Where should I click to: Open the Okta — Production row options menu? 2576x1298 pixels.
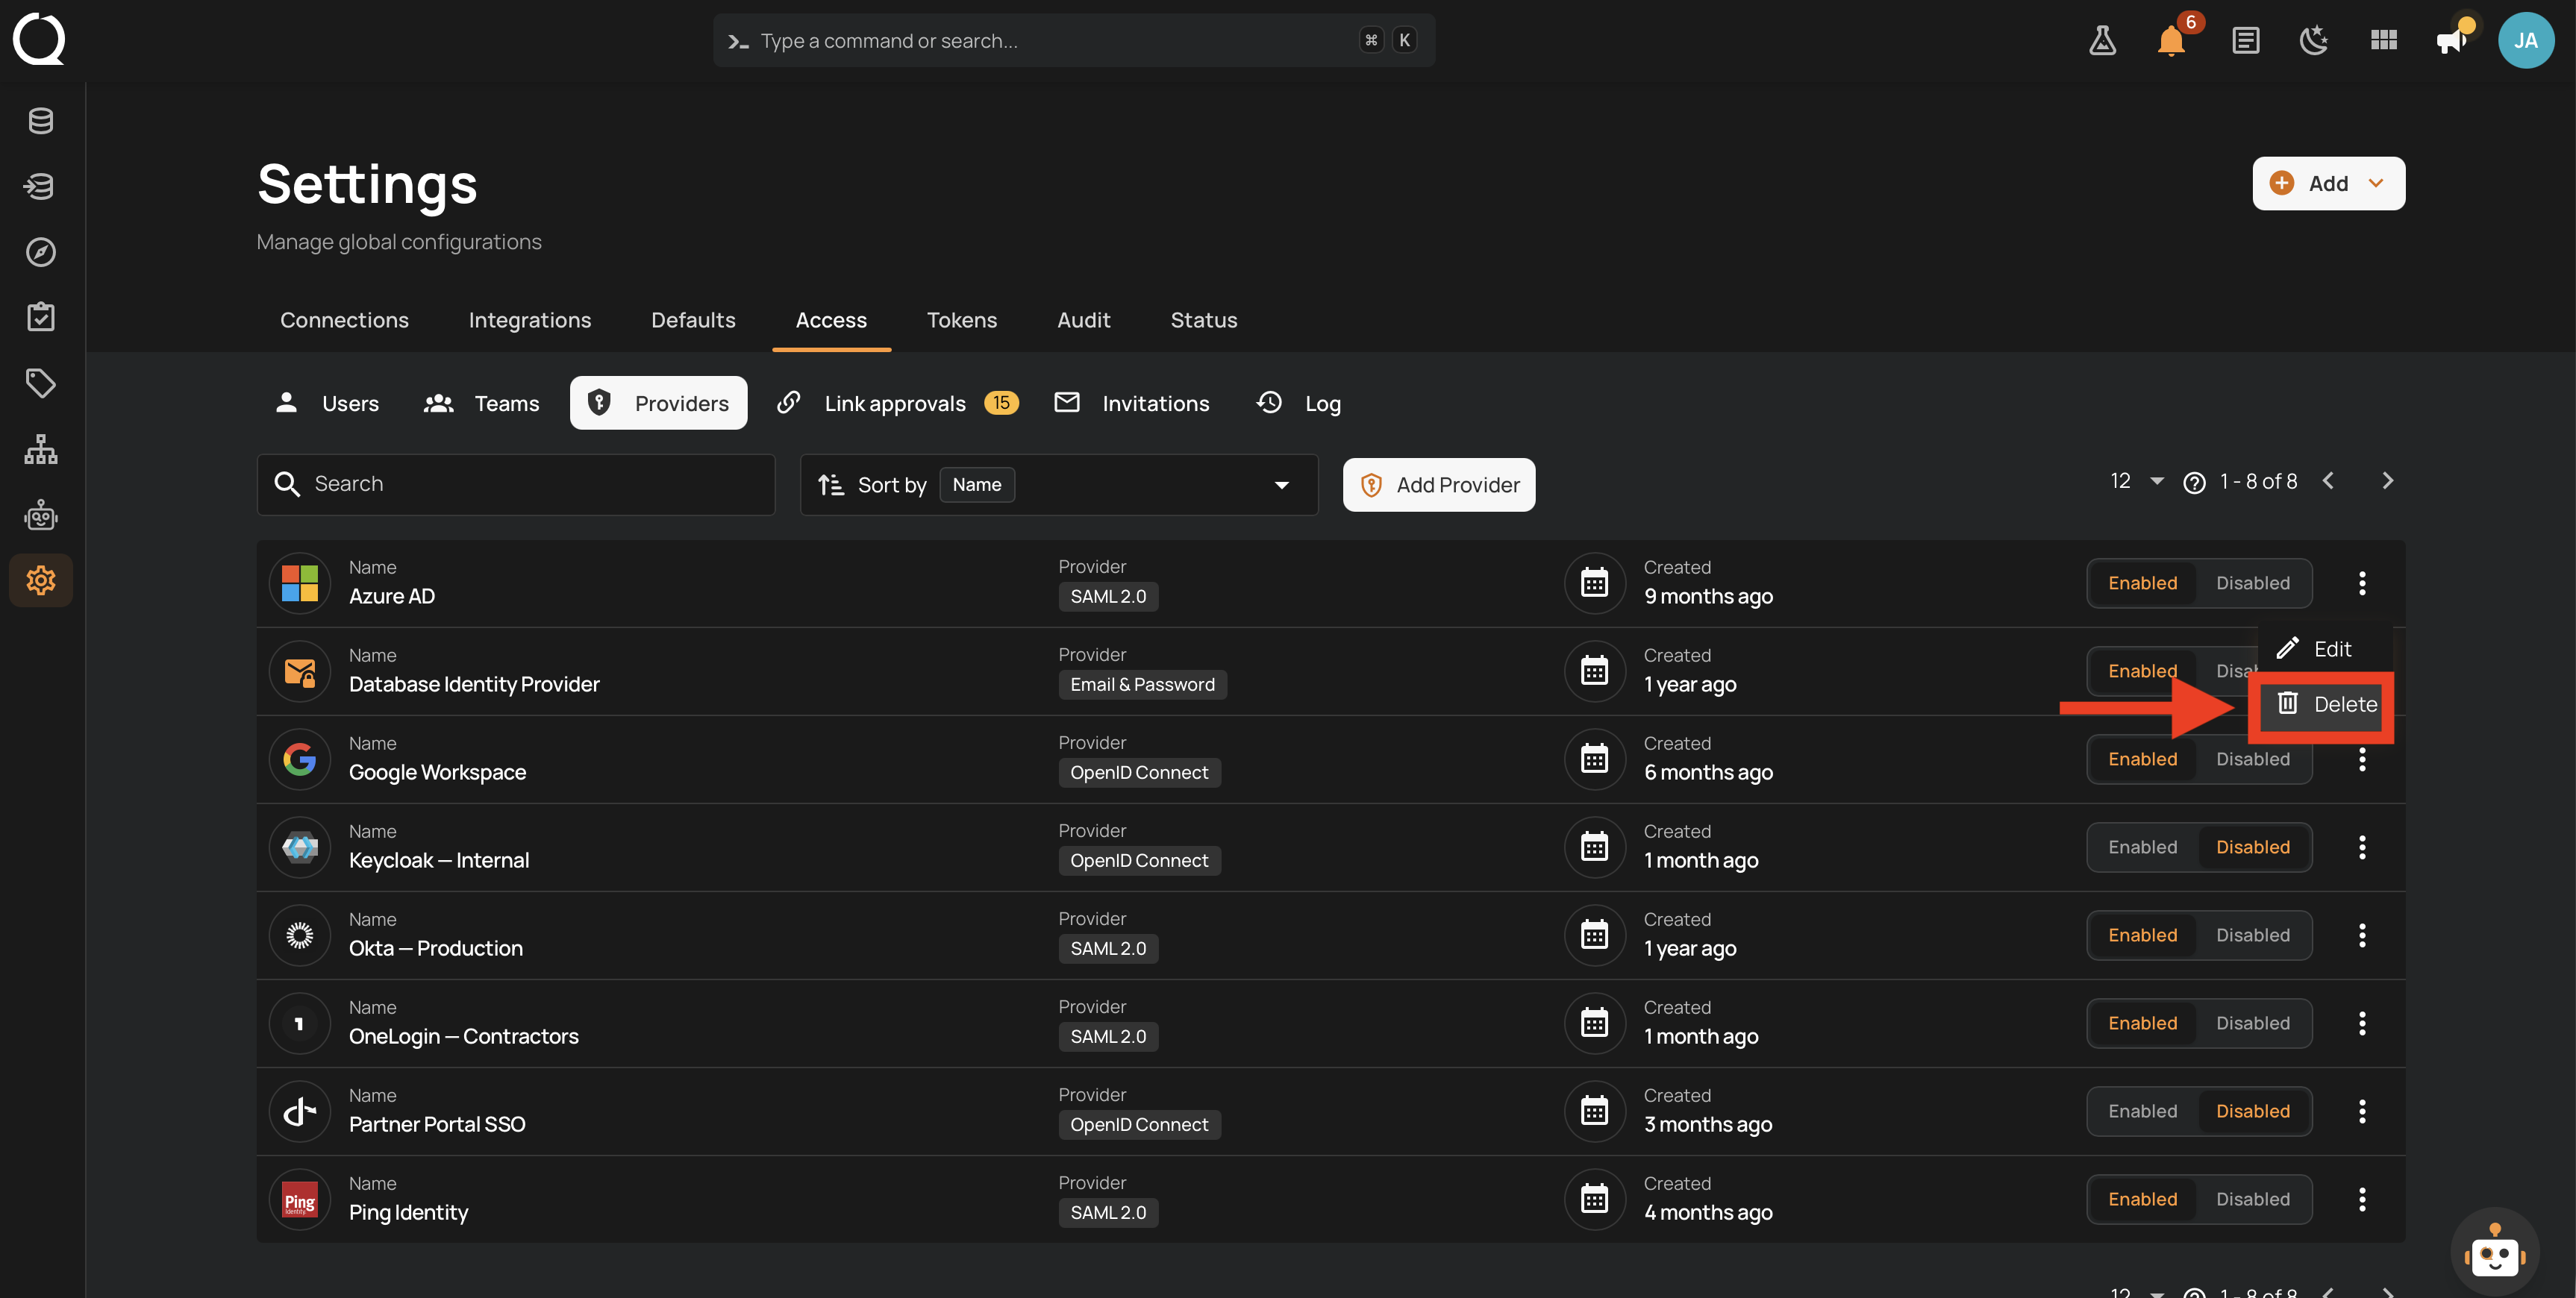click(x=2362, y=935)
